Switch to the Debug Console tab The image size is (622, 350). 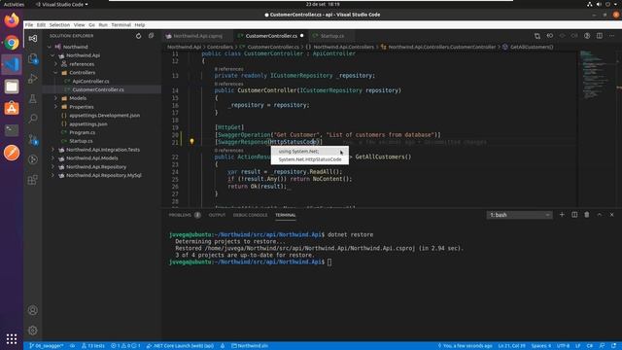[251, 215]
